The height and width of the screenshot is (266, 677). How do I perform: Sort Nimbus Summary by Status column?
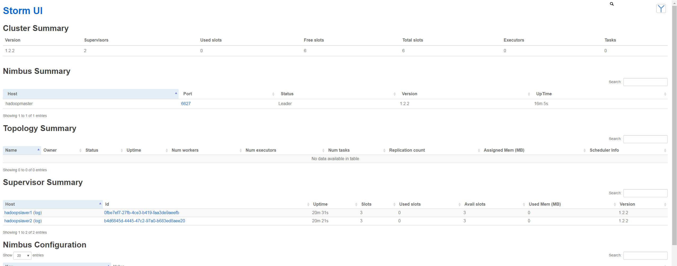[x=337, y=94]
